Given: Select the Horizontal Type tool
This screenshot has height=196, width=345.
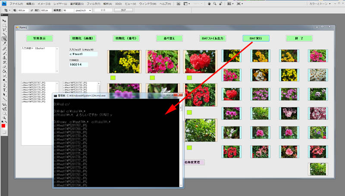Looking at the screenshot, I should click(4, 90).
